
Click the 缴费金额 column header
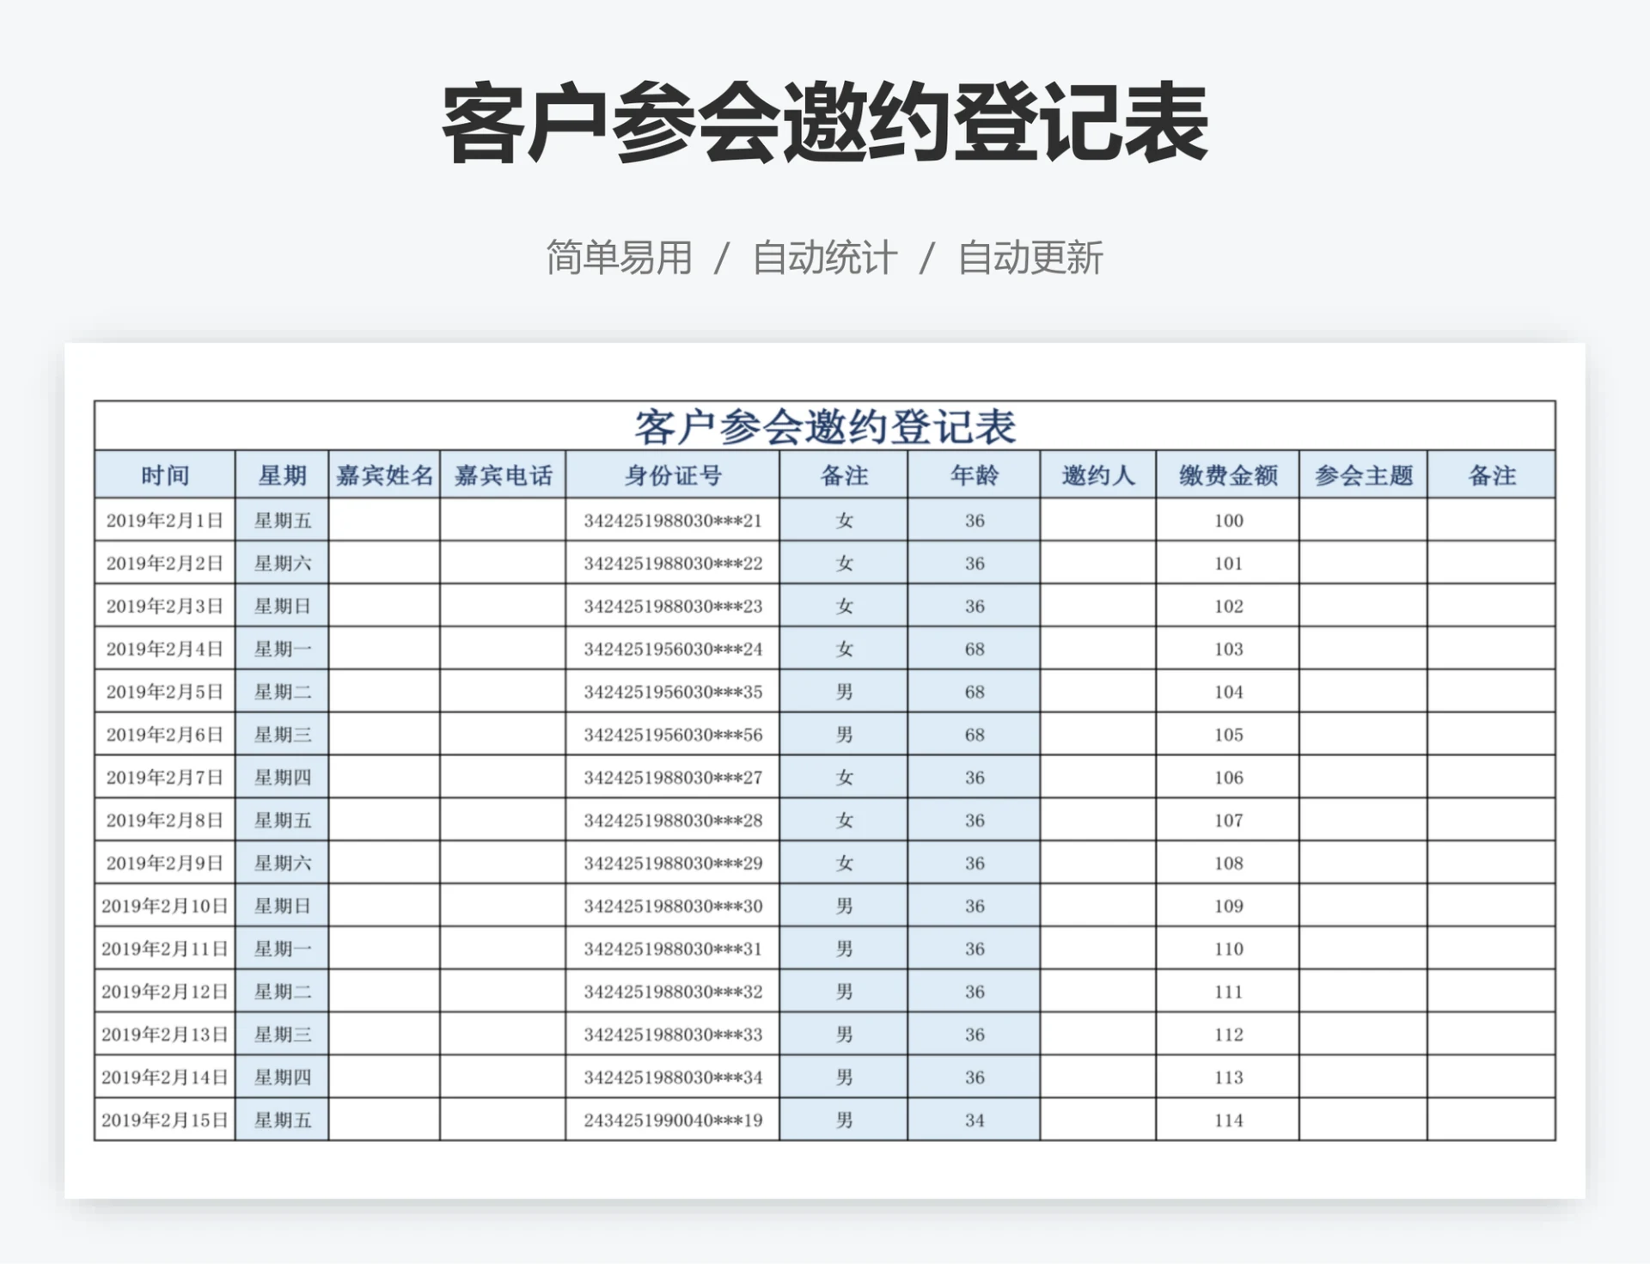[x=1229, y=475]
